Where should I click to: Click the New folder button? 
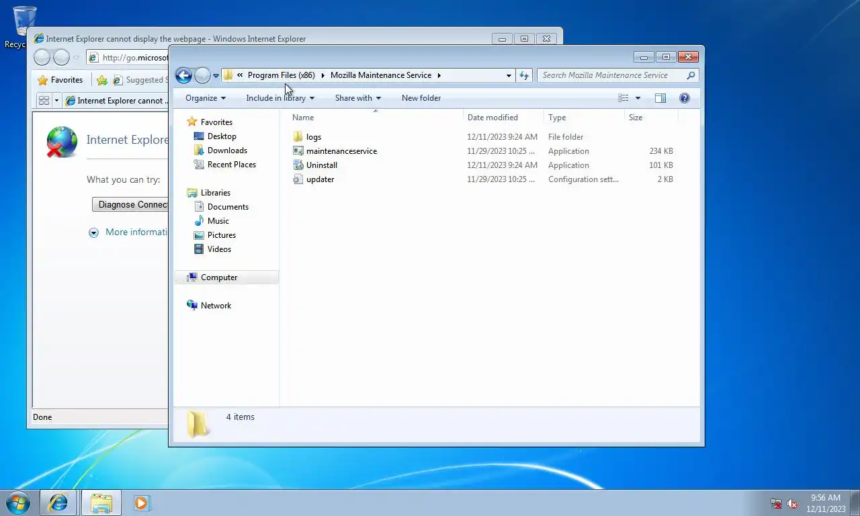coord(421,98)
